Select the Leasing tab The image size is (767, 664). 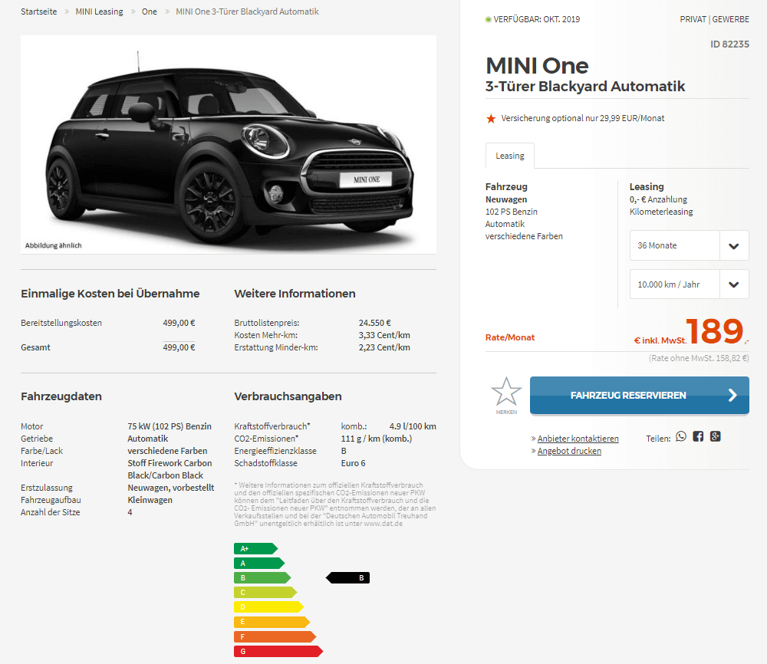coord(510,156)
